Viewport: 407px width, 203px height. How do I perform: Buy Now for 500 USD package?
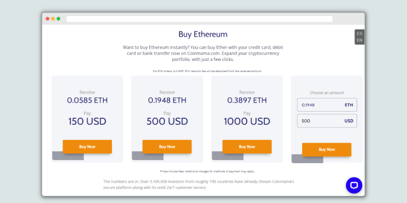point(167,147)
